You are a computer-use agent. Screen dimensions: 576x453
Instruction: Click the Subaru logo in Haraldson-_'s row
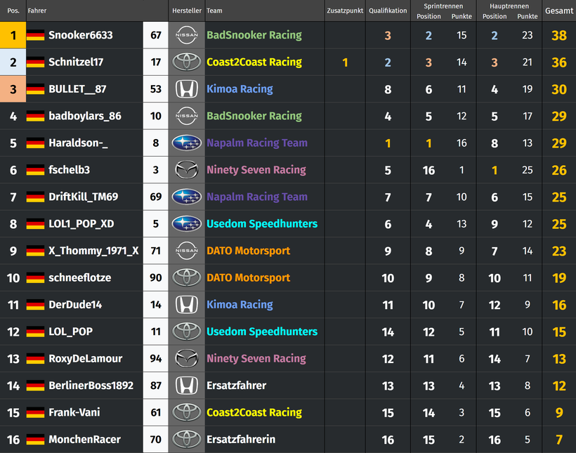point(187,143)
